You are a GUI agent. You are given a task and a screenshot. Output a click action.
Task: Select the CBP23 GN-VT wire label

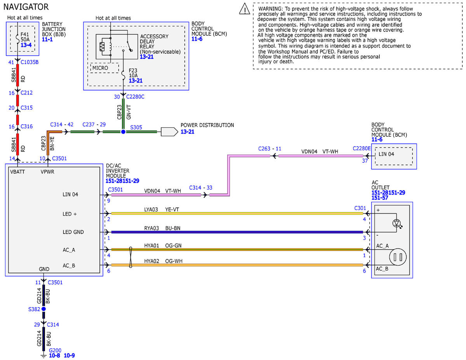[125, 111]
